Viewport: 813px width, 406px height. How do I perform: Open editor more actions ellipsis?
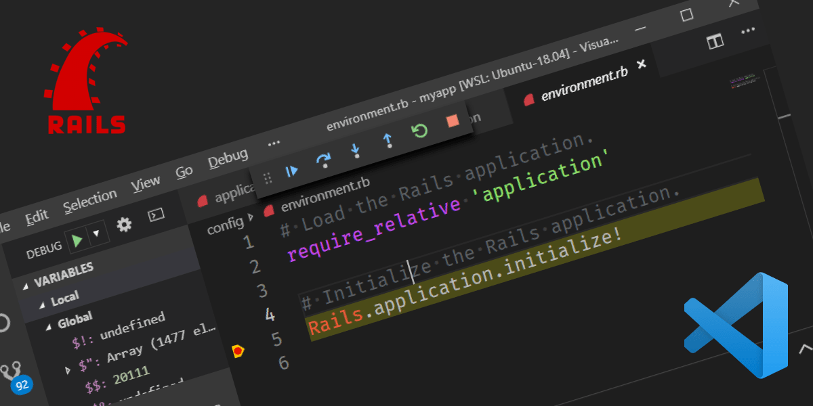748,31
